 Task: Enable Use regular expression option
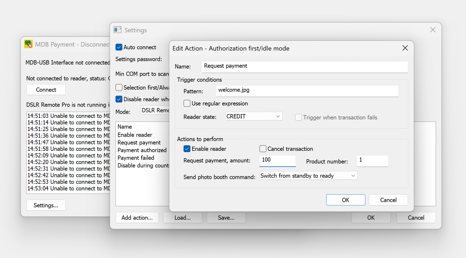click(187, 104)
